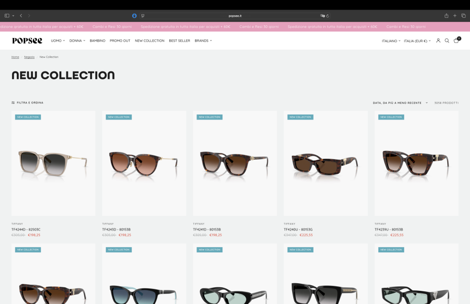
Task: Reload the page in Safari
Action: [328, 16]
